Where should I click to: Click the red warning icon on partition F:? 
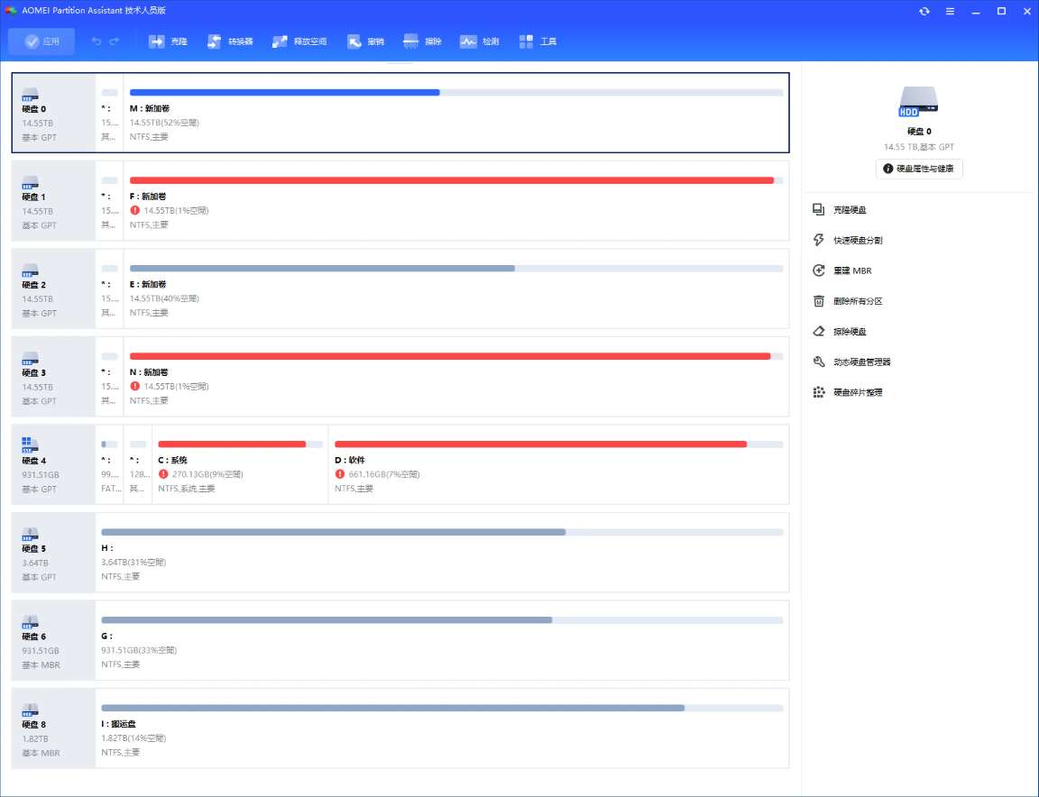[135, 211]
